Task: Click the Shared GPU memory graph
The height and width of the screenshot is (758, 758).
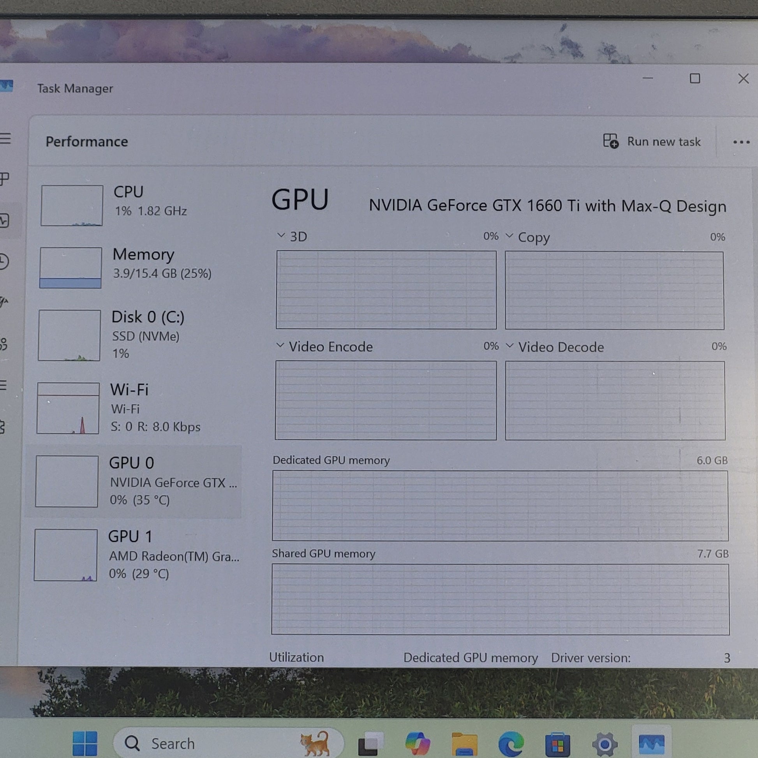Action: point(500,599)
